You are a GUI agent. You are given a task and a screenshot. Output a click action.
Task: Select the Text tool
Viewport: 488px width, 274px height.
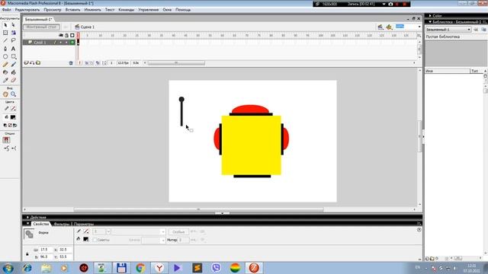(x=14, y=49)
